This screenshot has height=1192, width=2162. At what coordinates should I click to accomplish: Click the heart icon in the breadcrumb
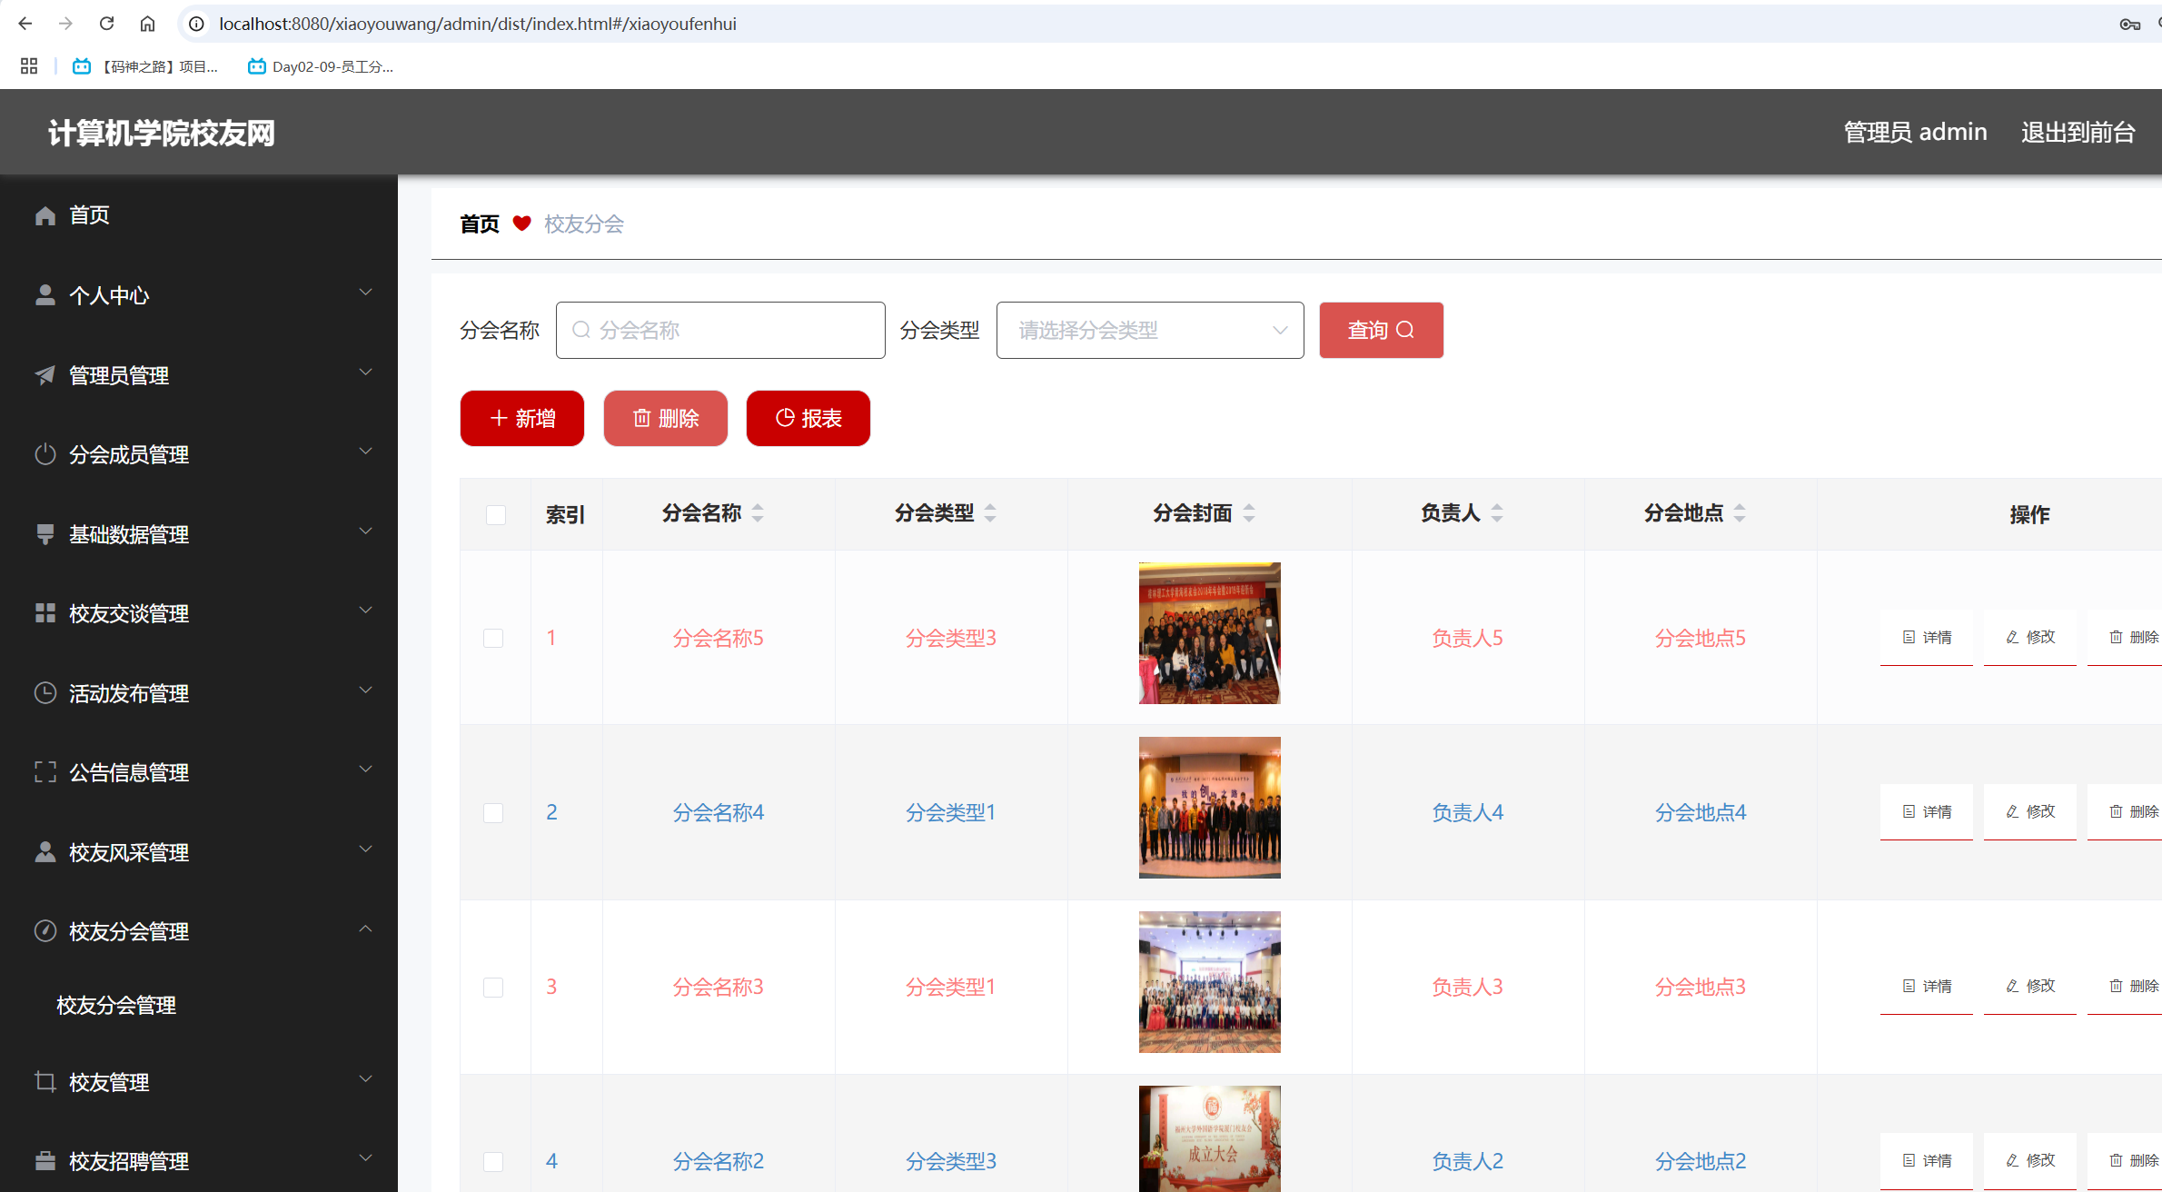521,223
